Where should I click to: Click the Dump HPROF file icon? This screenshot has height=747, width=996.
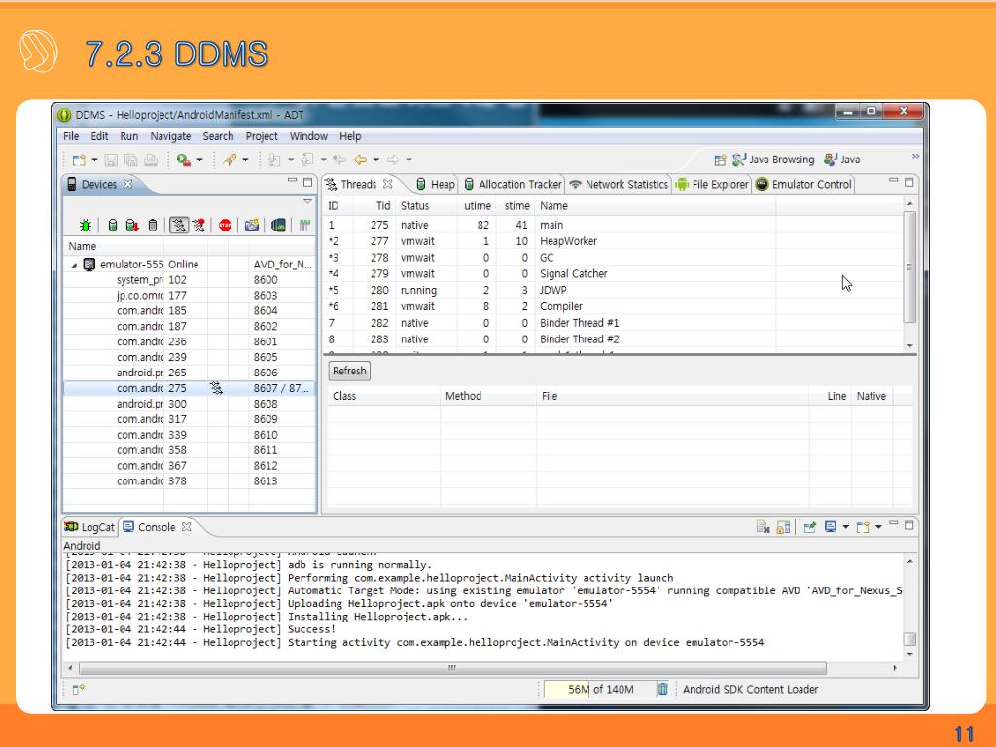(132, 225)
